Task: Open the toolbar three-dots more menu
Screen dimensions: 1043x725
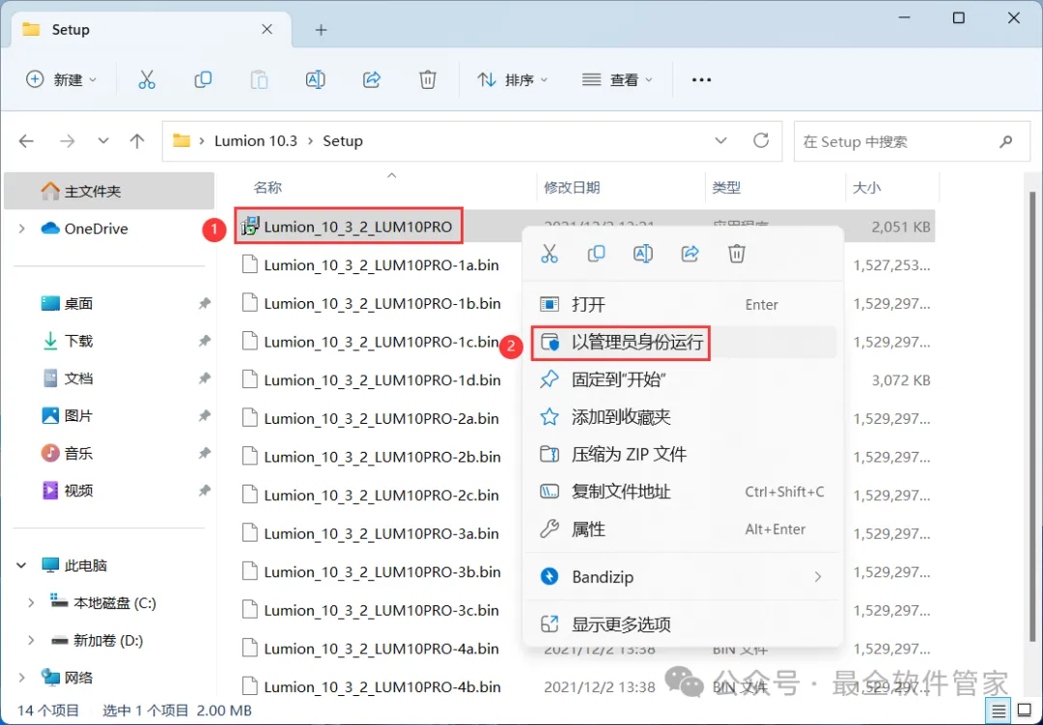Action: click(x=701, y=80)
